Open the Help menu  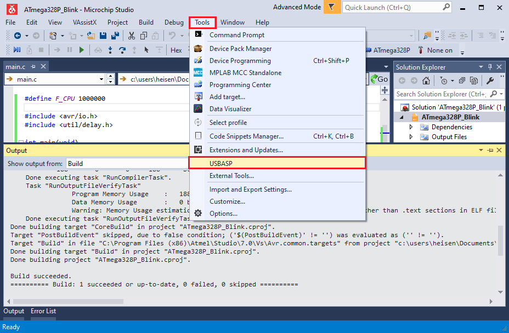262,22
